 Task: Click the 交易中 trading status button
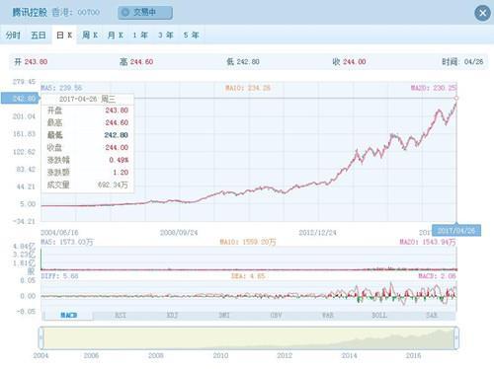tap(145, 13)
